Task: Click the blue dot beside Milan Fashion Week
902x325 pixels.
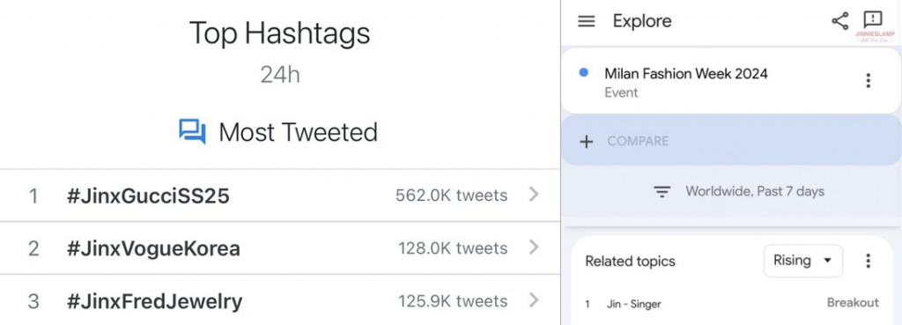Action: (x=584, y=73)
